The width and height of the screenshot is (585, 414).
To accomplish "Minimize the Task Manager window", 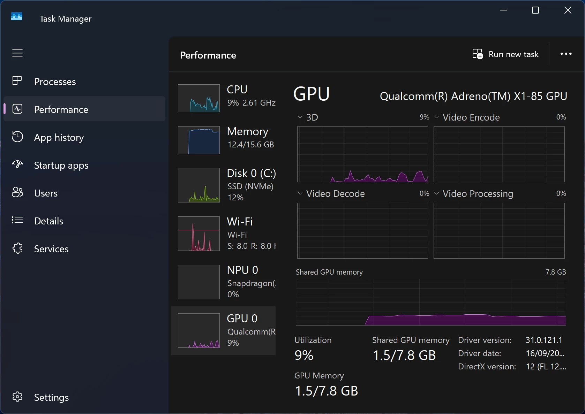I will coord(504,10).
